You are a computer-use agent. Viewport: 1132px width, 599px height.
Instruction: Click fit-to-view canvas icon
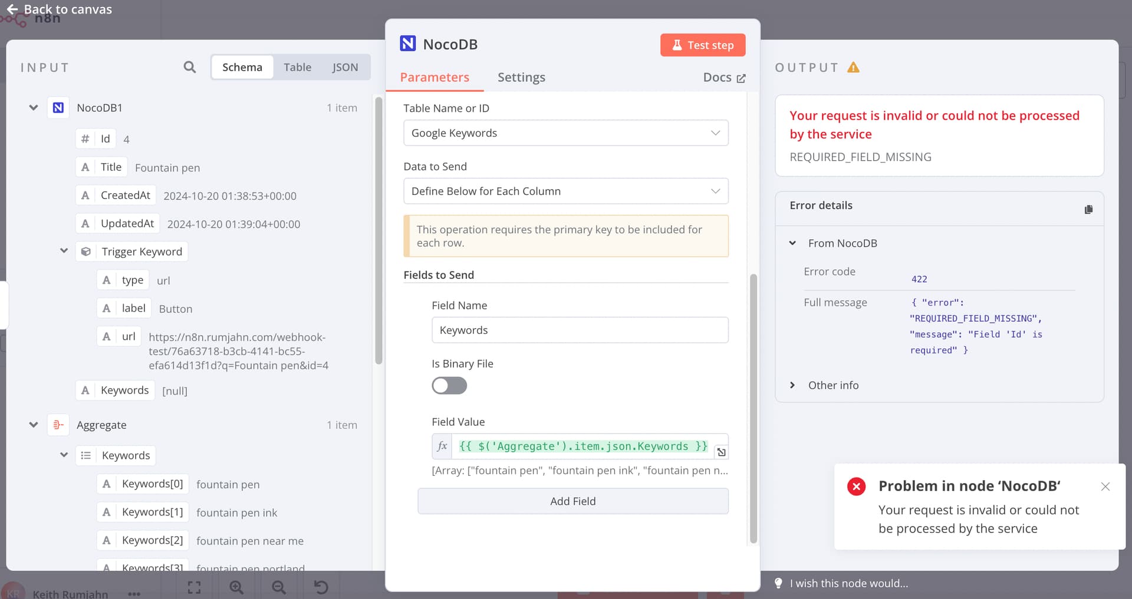click(194, 587)
